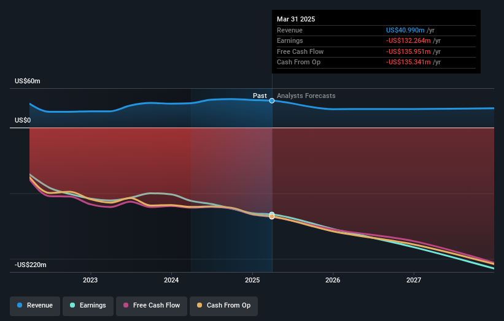Screen dimensions: 504x321
Task: Click the Past label on chart
Action: (x=260, y=96)
